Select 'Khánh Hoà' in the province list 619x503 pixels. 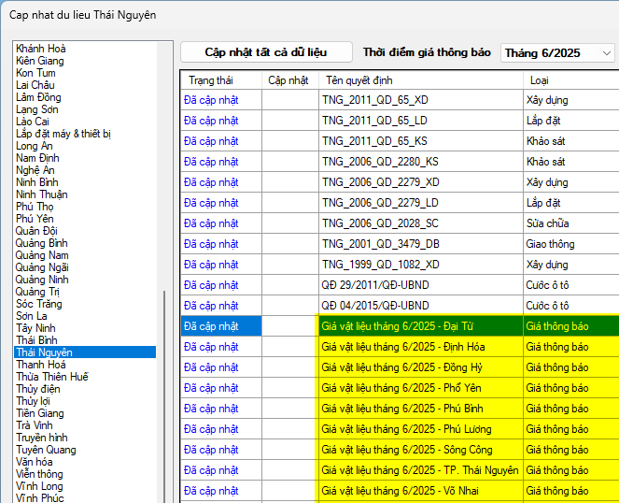41,49
